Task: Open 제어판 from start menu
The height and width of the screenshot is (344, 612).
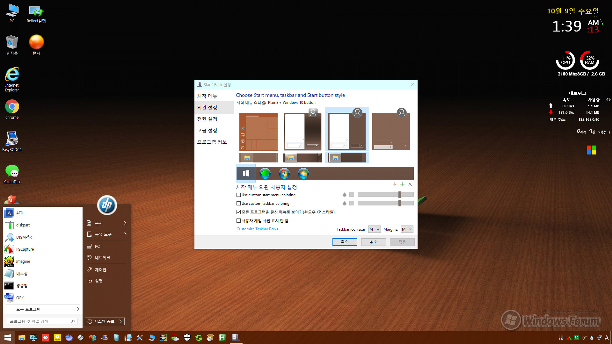Action: pyautogui.click(x=107, y=270)
